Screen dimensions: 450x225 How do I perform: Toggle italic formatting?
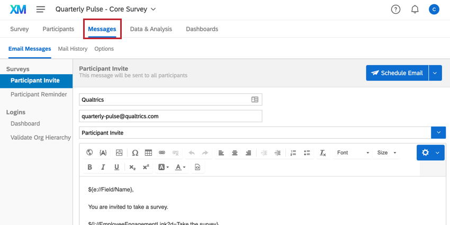coord(103,167)
